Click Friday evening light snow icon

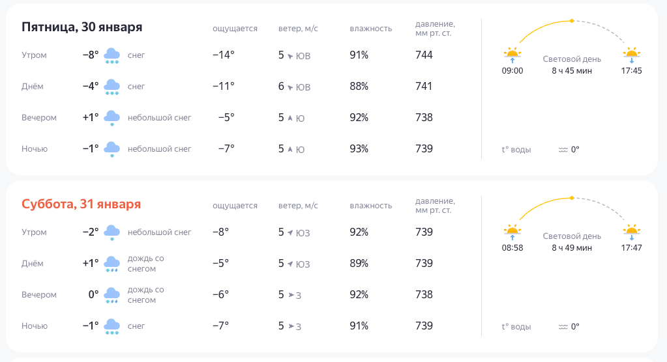point(111,118)
